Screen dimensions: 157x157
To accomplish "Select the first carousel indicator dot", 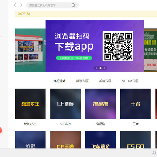I will [x=97, y=68].
